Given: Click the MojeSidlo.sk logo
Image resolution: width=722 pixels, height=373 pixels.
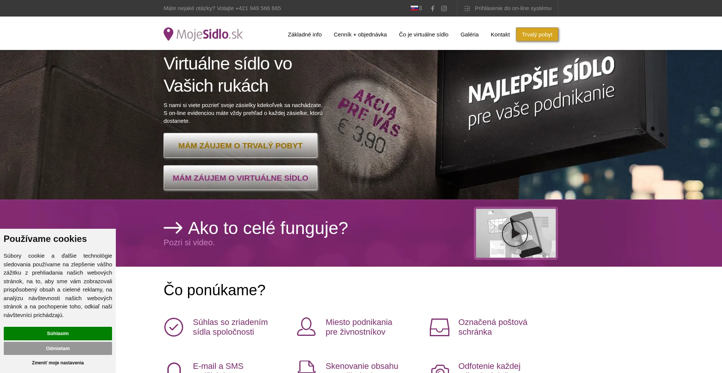Looking at the screenshot, I should click(x=203, y=34).
